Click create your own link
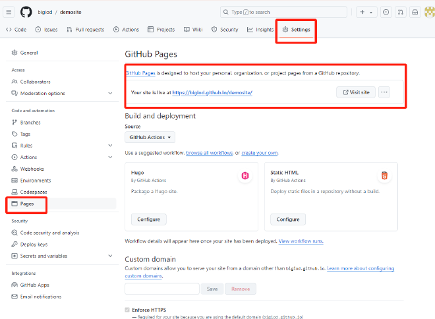435x319 pixels. pyautogui.click(x=260, y=153)
